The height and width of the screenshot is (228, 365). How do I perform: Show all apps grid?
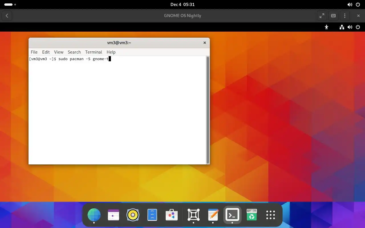(271, 215)
